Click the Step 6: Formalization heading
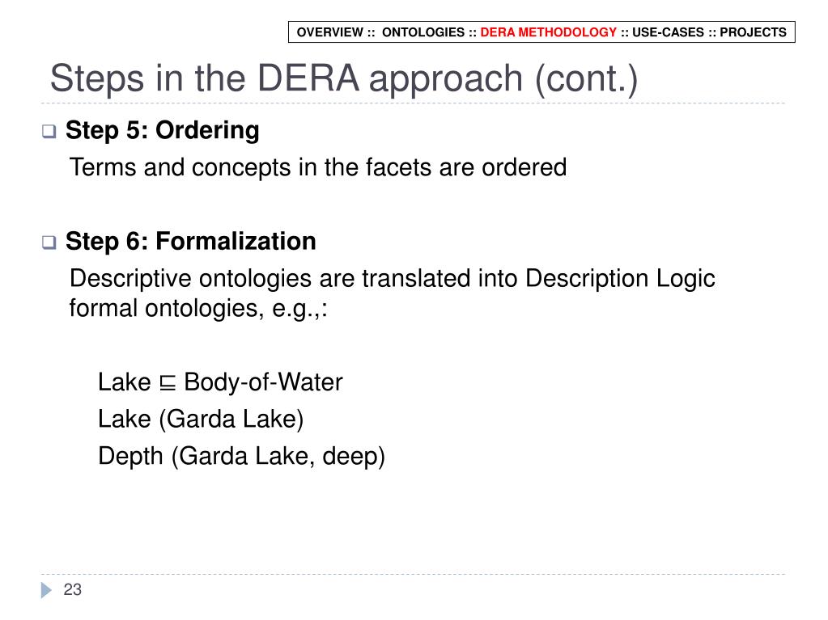This screenshot has width=828, height=620. (191, 242)
